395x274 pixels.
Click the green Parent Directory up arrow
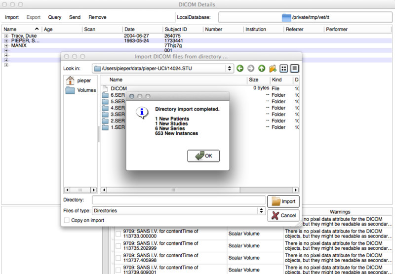[x=262, y=69]
